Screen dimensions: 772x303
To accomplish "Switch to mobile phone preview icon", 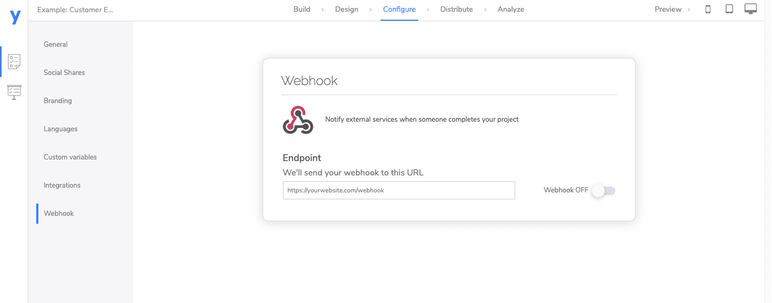I will [708, 9].
